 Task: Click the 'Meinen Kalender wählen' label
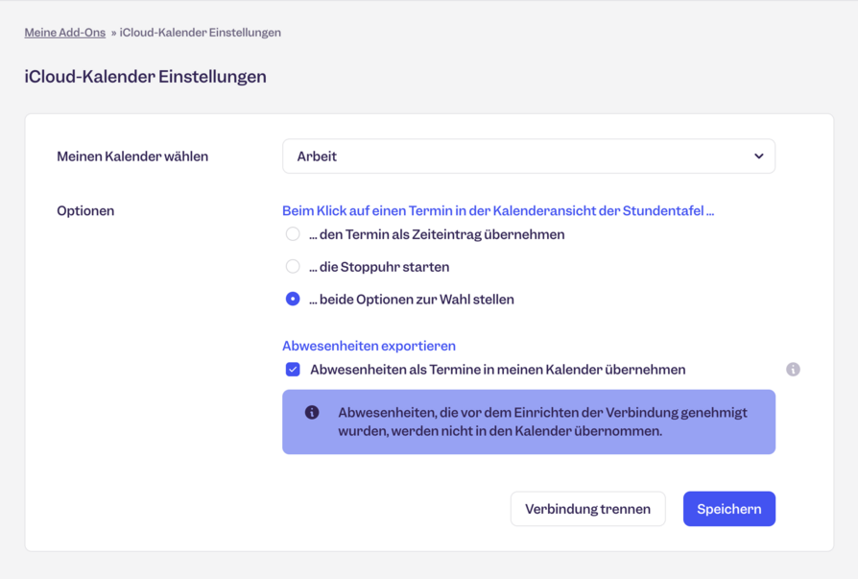(x=132, y=157)
